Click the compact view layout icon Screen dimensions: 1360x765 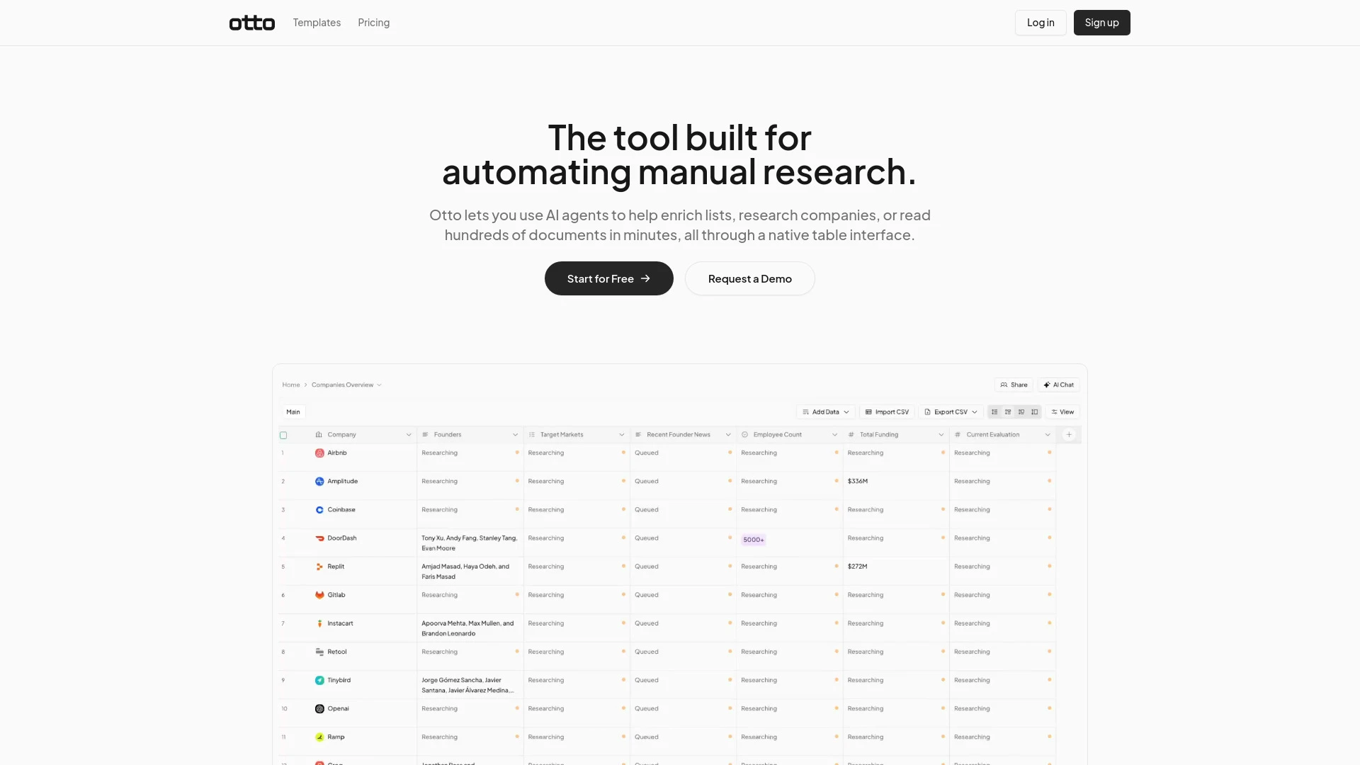996,412
